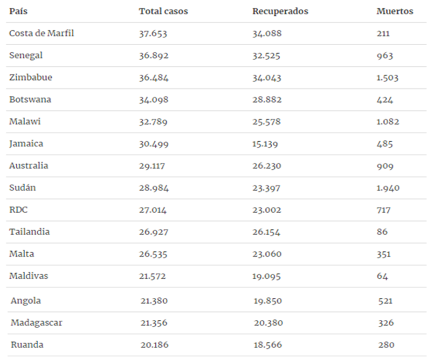Click the Recuperados column header

coord(280,12)
